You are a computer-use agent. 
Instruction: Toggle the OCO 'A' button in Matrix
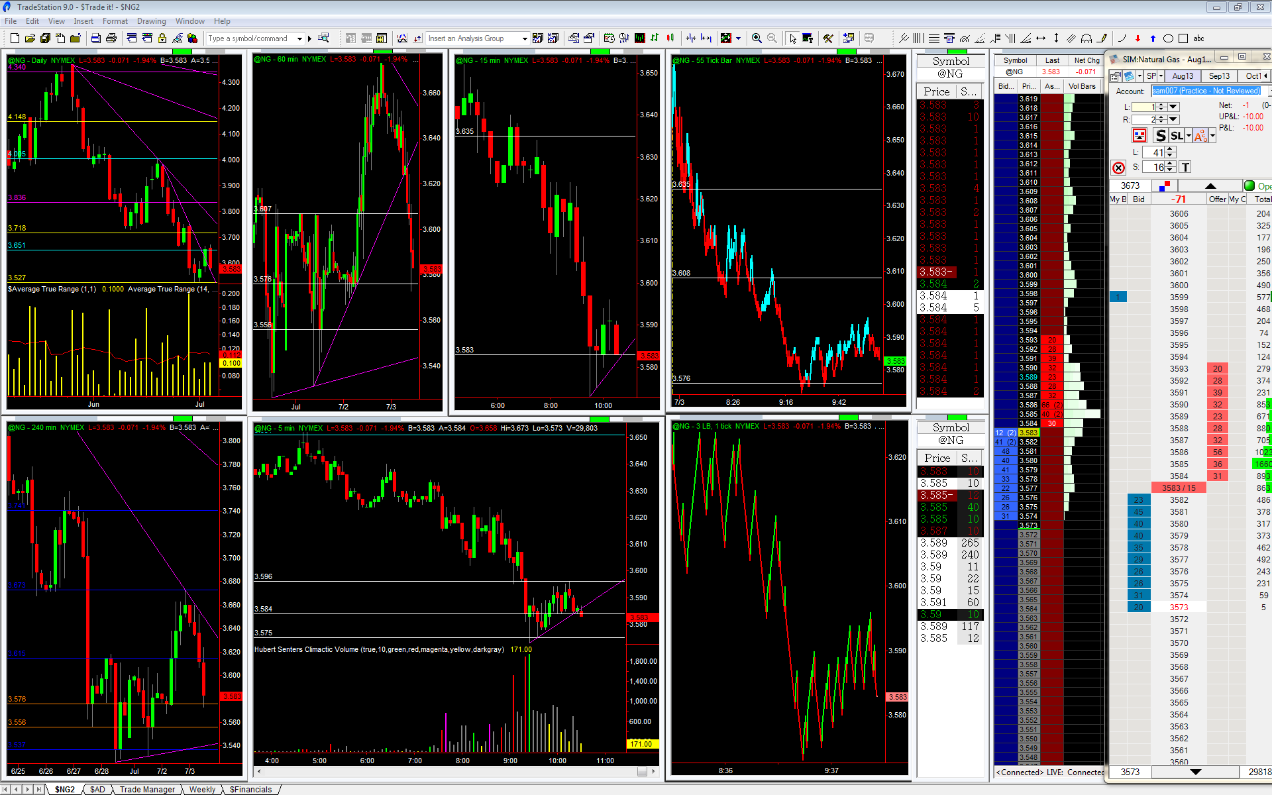pos(1200,136)
